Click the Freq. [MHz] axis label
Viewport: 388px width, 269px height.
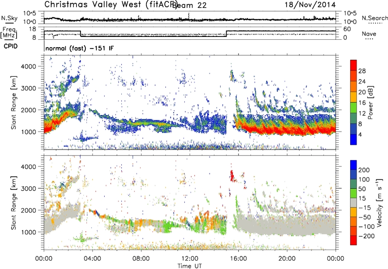click(x=9, y=33)
